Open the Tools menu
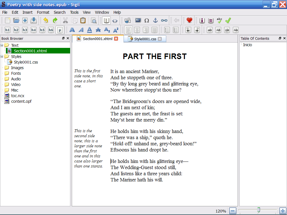Image resolution: width=287 pixels, height=215 pixels. (x=74, y=12)
